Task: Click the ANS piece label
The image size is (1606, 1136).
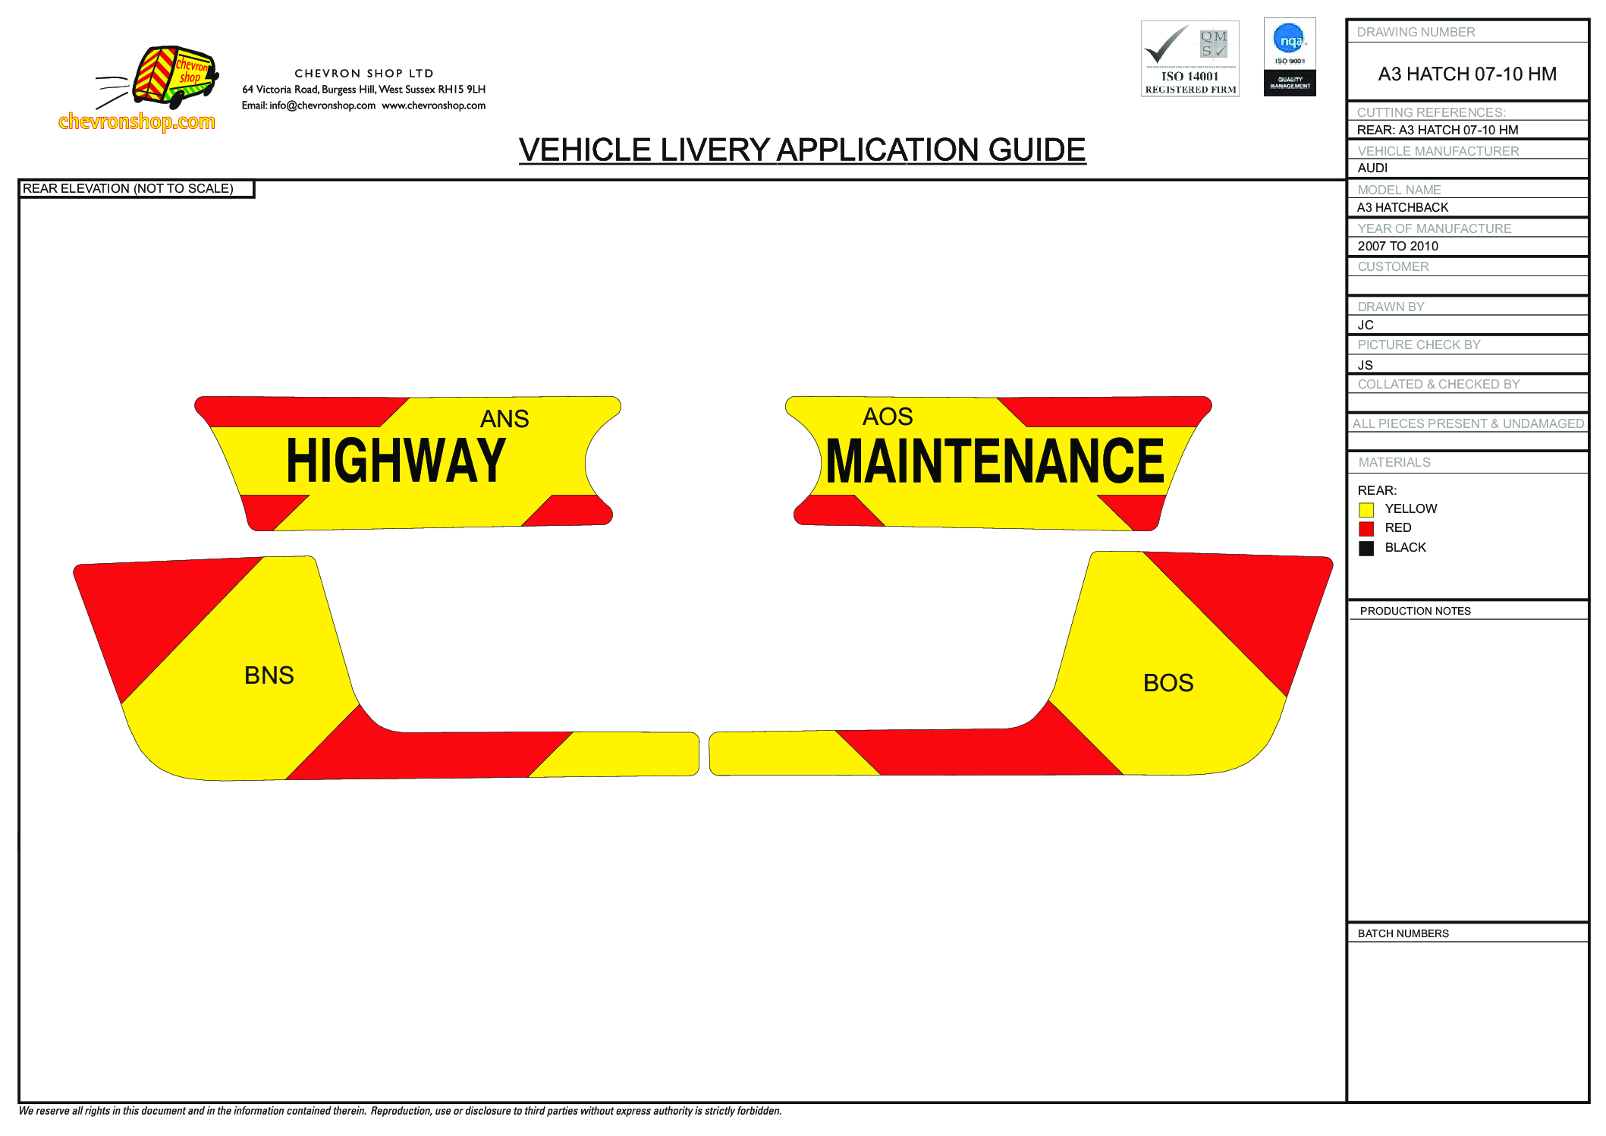Action: (x=504, y=419)
